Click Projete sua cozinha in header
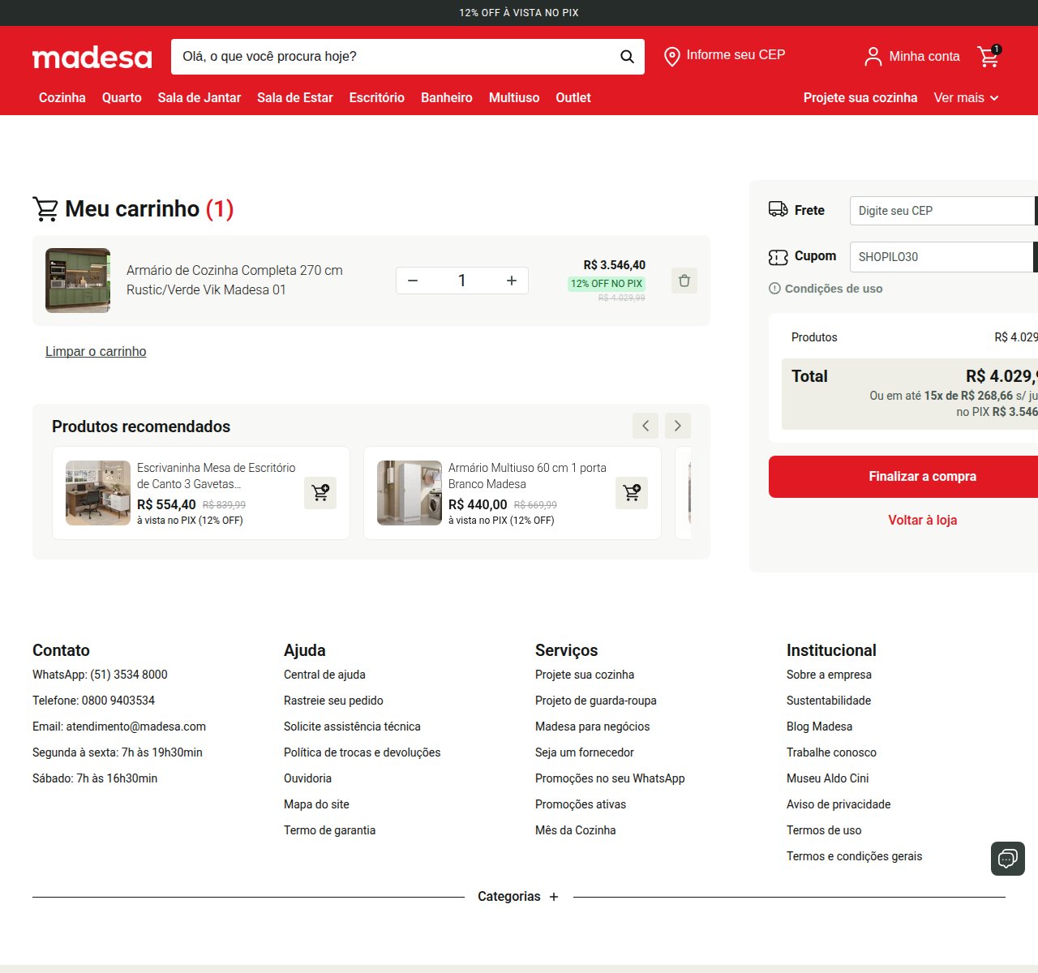 pyautogui.click(x=860, y=97)
